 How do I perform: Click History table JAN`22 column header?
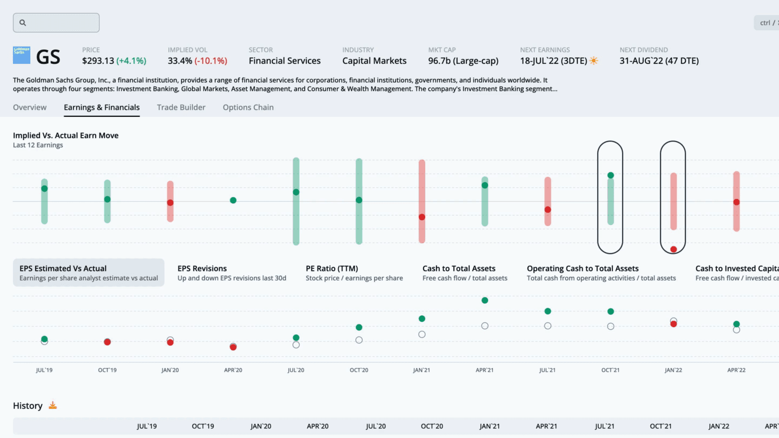pyautogui.click(x=719, y=426)
